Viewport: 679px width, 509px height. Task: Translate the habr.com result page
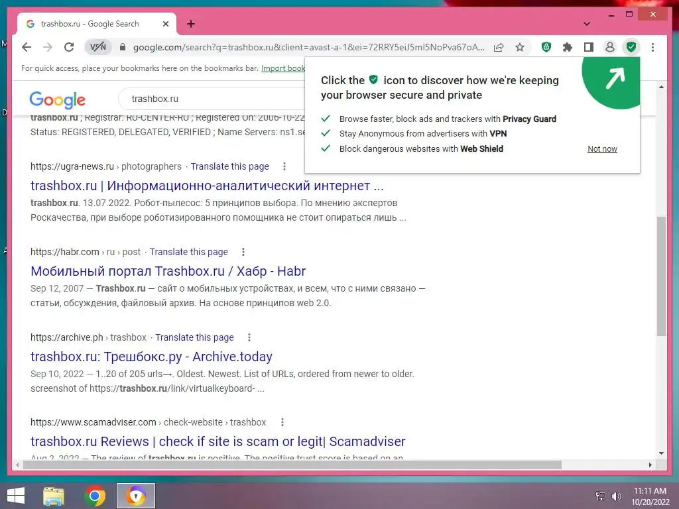point(189,252)
